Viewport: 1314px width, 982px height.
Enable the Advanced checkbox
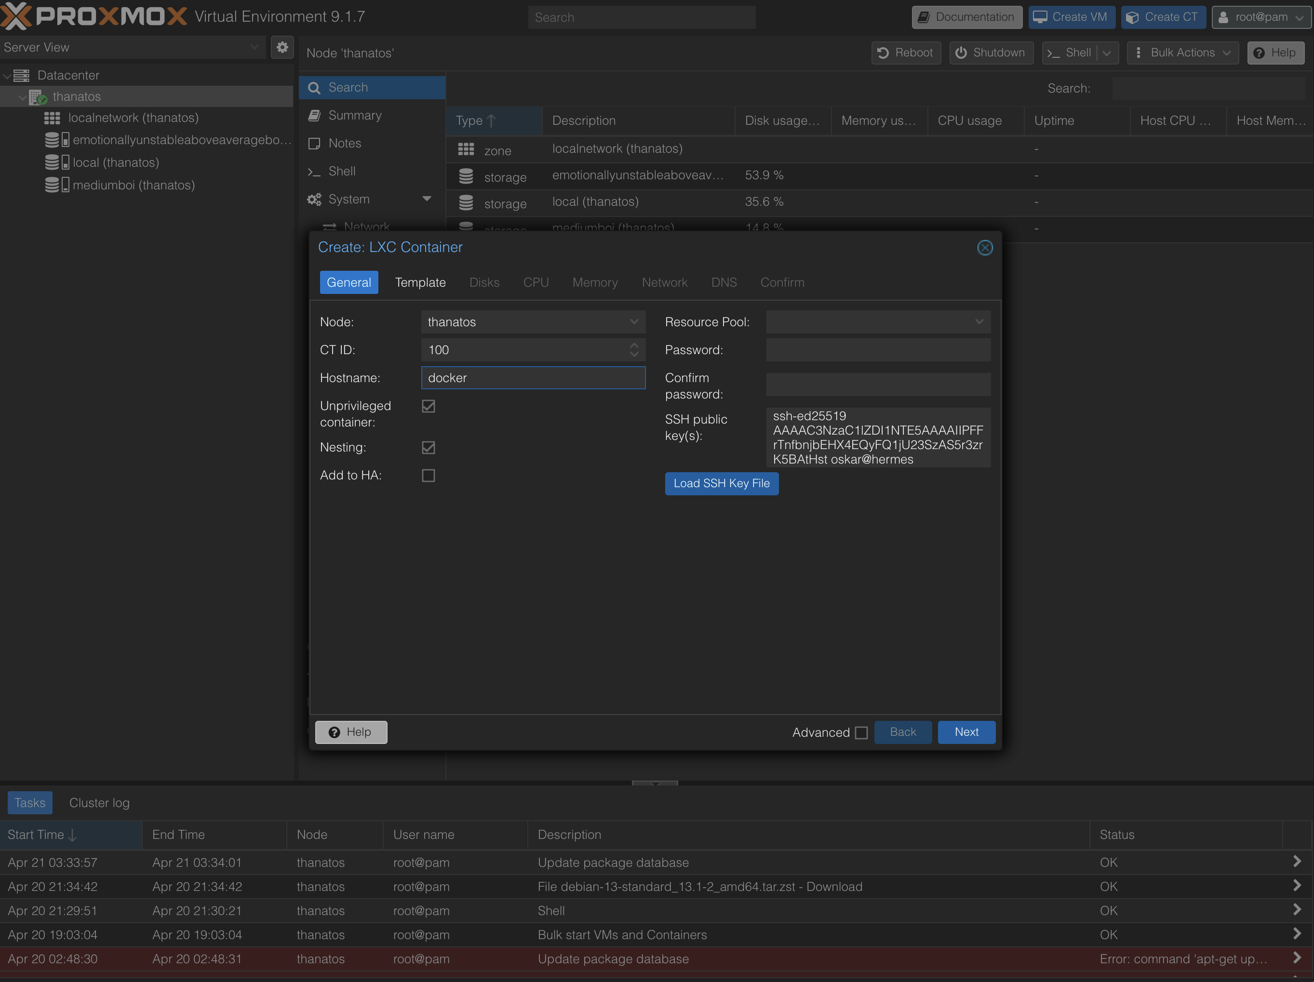coord(861,732)
